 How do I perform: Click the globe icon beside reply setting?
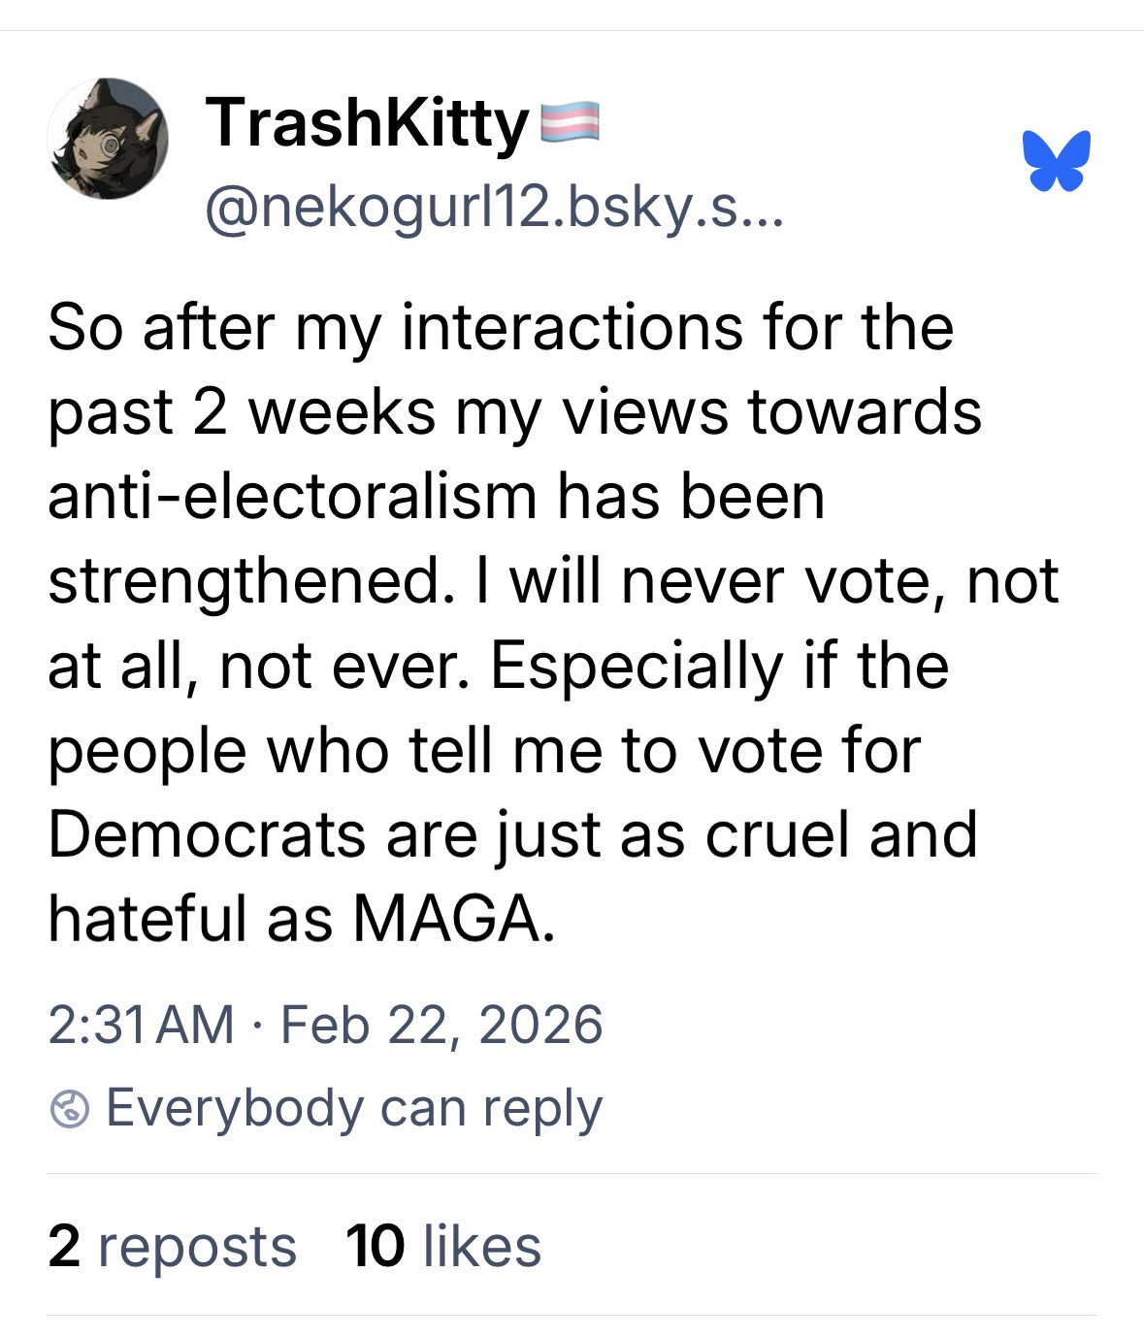[x=70, y=1109]
